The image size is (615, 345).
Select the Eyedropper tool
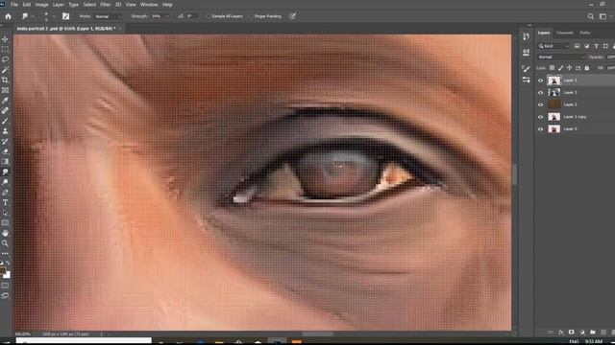[x=5, y=101]
